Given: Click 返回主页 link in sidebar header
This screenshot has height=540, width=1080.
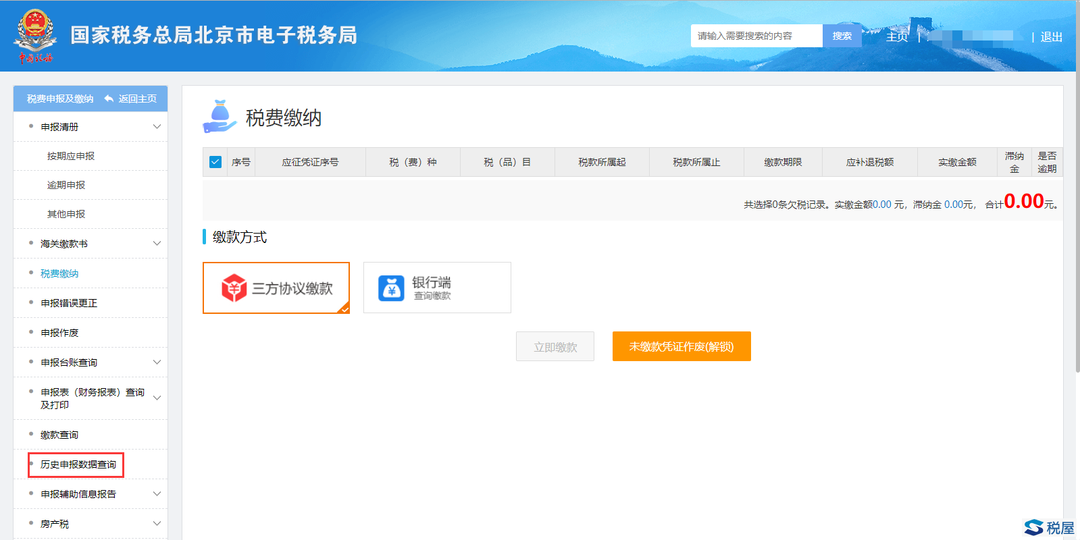Looking at the screenshot, I should 138,99.
